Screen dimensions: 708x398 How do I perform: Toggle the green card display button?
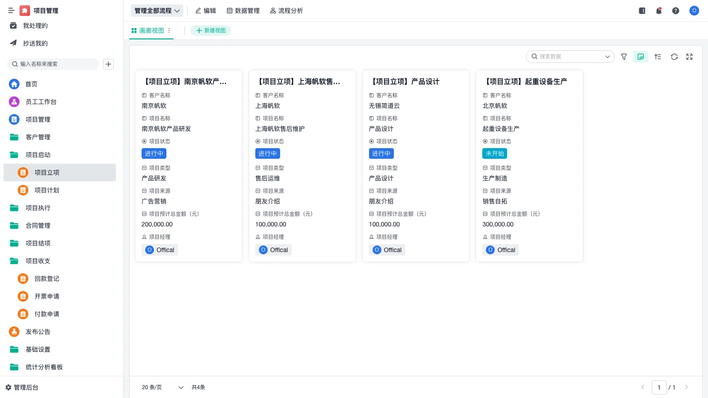[640, 57]
